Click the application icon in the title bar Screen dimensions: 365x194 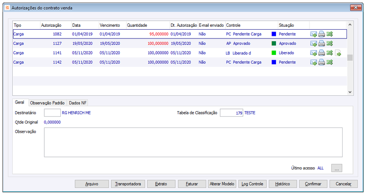tap(7, 8)
